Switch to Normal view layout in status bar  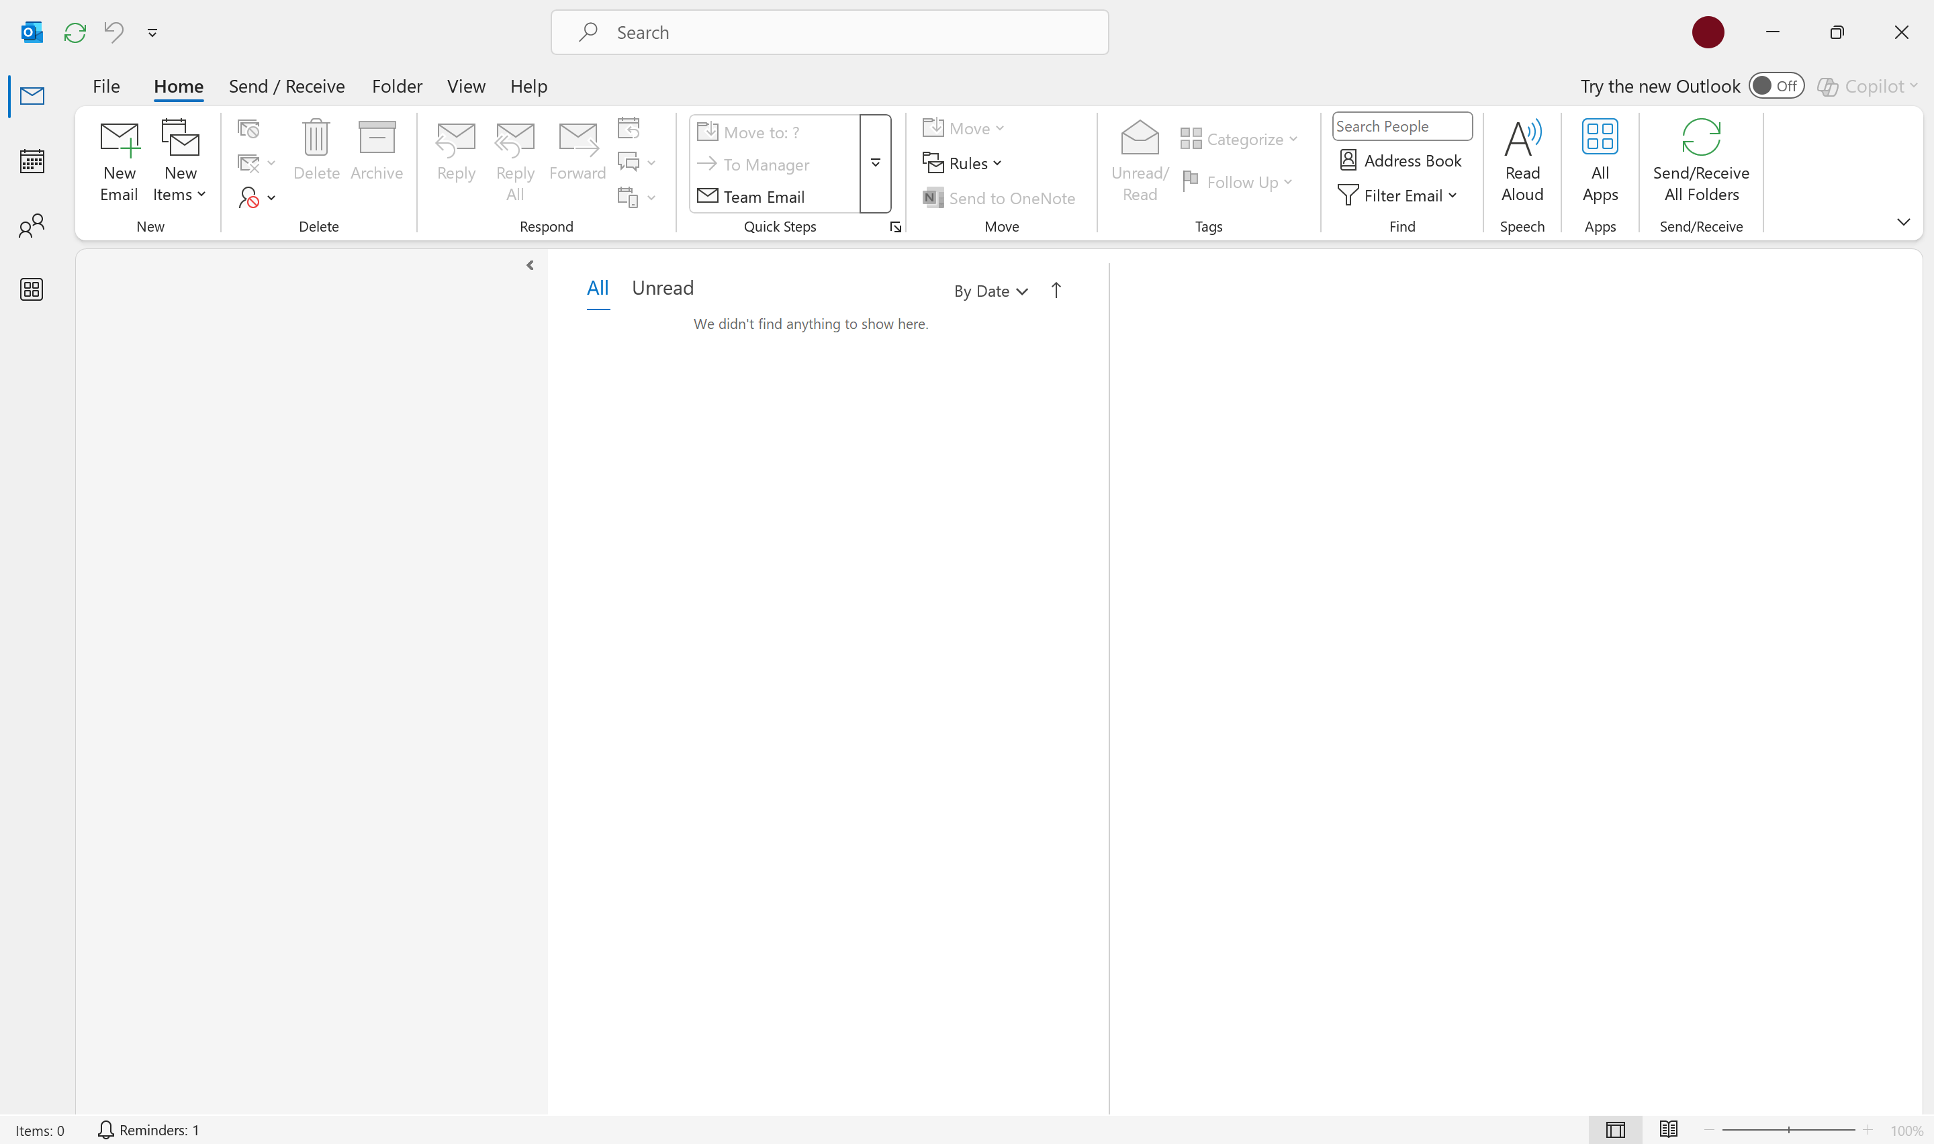1615,1130
